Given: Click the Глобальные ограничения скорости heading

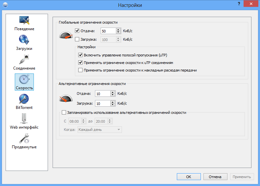Looking at the screenshot, I should 88,22.
